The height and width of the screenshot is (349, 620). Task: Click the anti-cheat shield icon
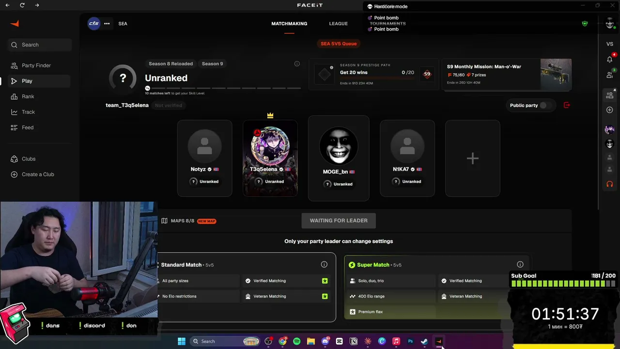click(x=585, y=23)
